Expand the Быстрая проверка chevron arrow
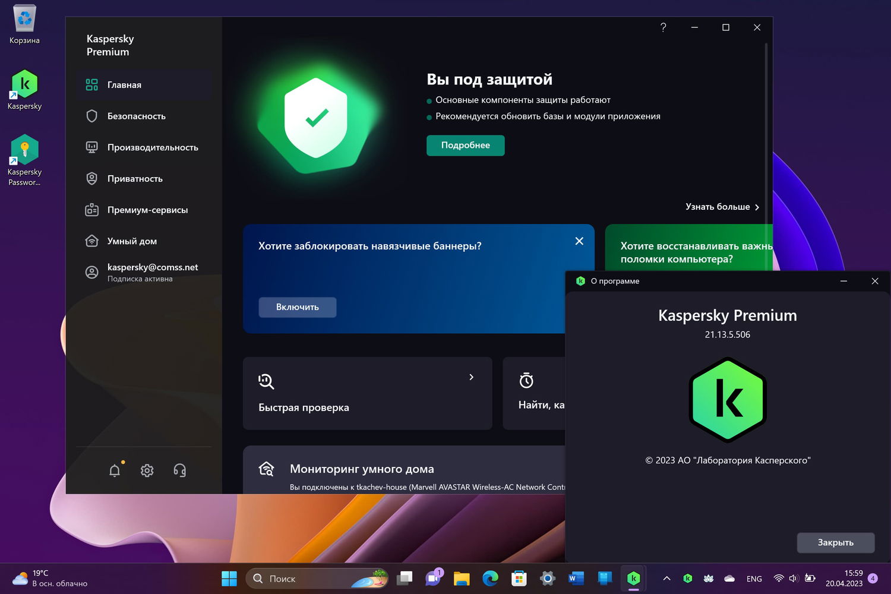Image resolution: width=891 pixels, height=594 pixels. tap(472, 377)
